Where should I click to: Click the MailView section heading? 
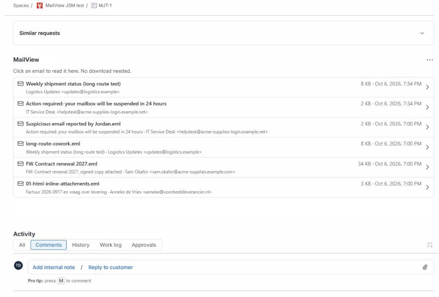[x=26, y=60]
